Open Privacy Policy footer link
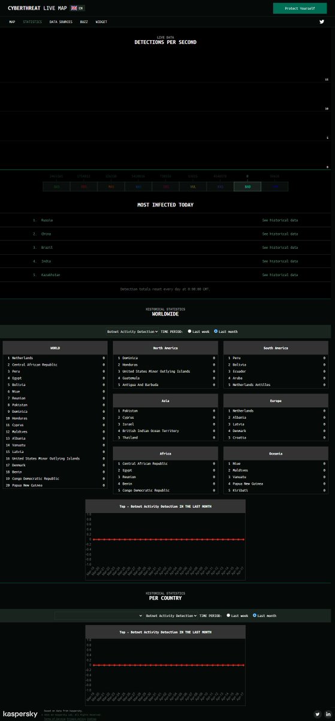Image resolution: width=335 pixels, height=721 pixels. [76, 718]
